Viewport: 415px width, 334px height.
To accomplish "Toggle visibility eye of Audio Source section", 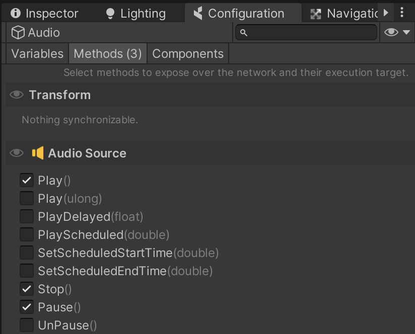I will click(17, 153).
